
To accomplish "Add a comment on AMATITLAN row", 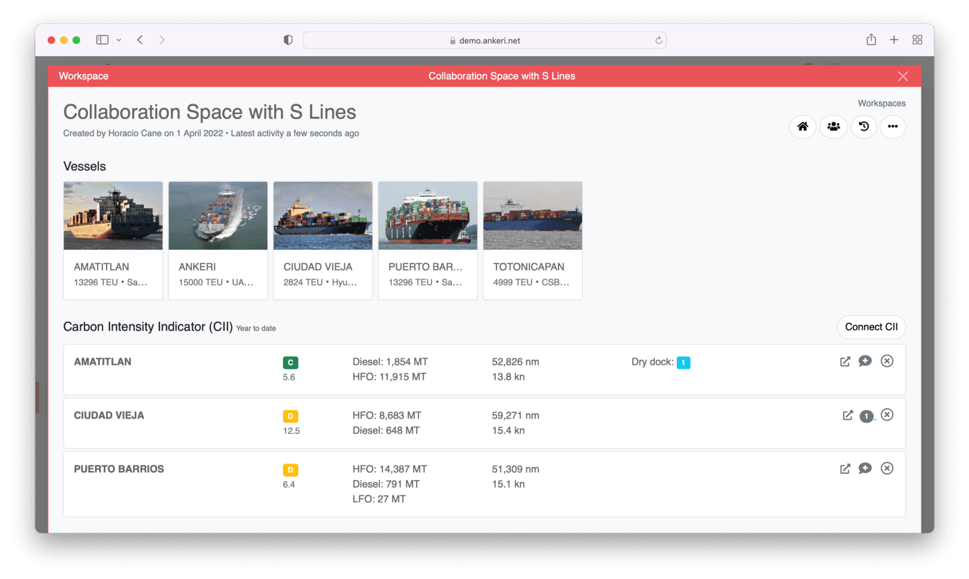I will (865, 361).
